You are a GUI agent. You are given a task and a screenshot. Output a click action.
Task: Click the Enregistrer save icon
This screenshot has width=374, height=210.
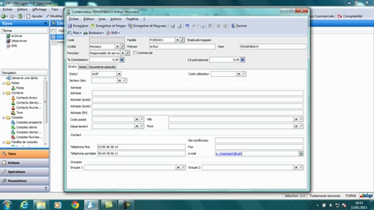pyautogui.click(x=70, y=26)
